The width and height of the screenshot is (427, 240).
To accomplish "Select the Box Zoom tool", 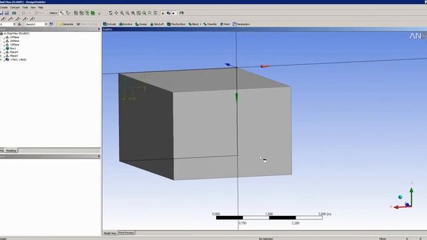I will (127, 13).
